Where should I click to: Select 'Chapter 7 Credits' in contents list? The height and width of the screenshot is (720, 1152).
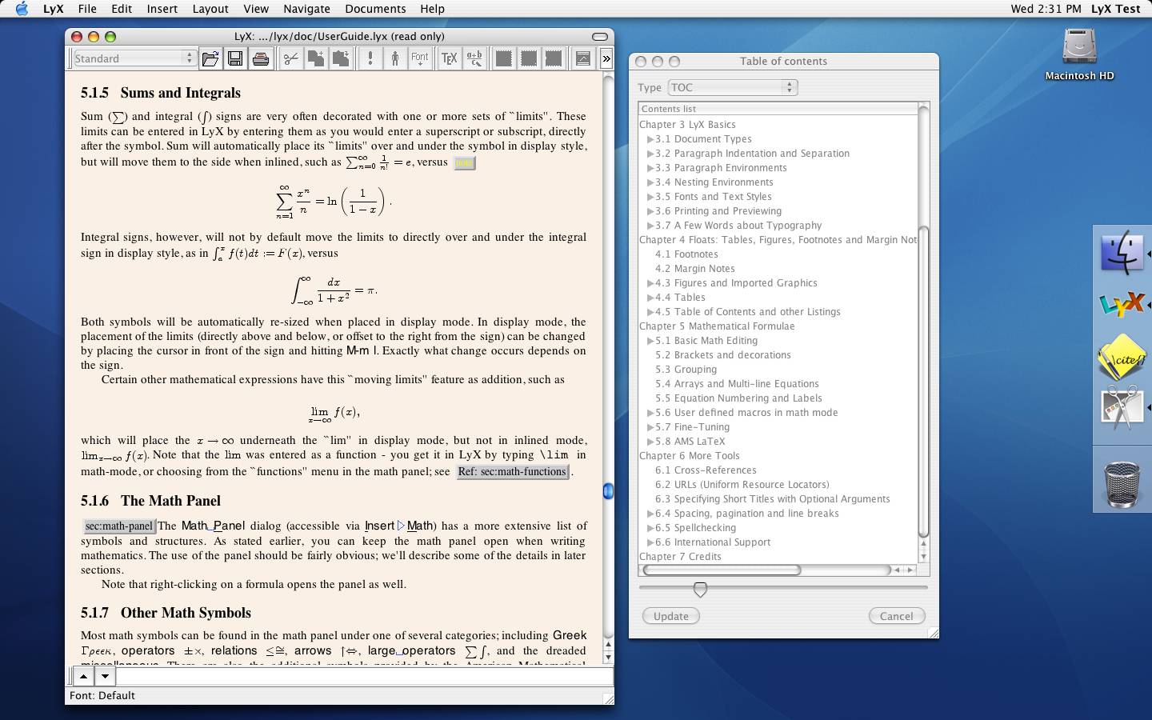(x=680, y=557)
